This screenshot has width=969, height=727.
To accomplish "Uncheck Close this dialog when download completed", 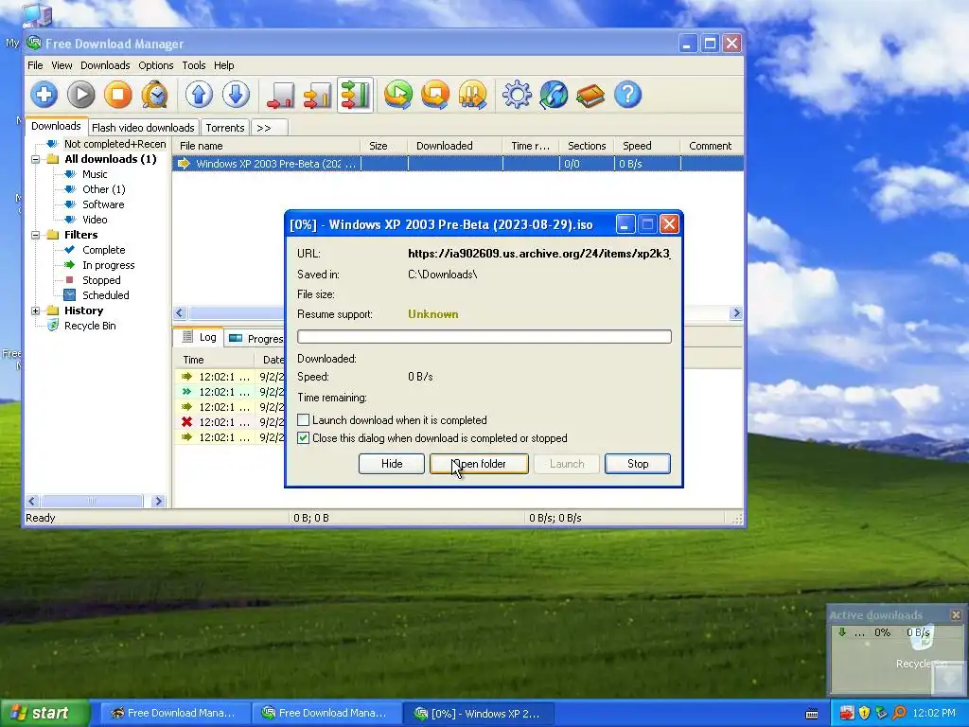I will (x=304, y=437).
